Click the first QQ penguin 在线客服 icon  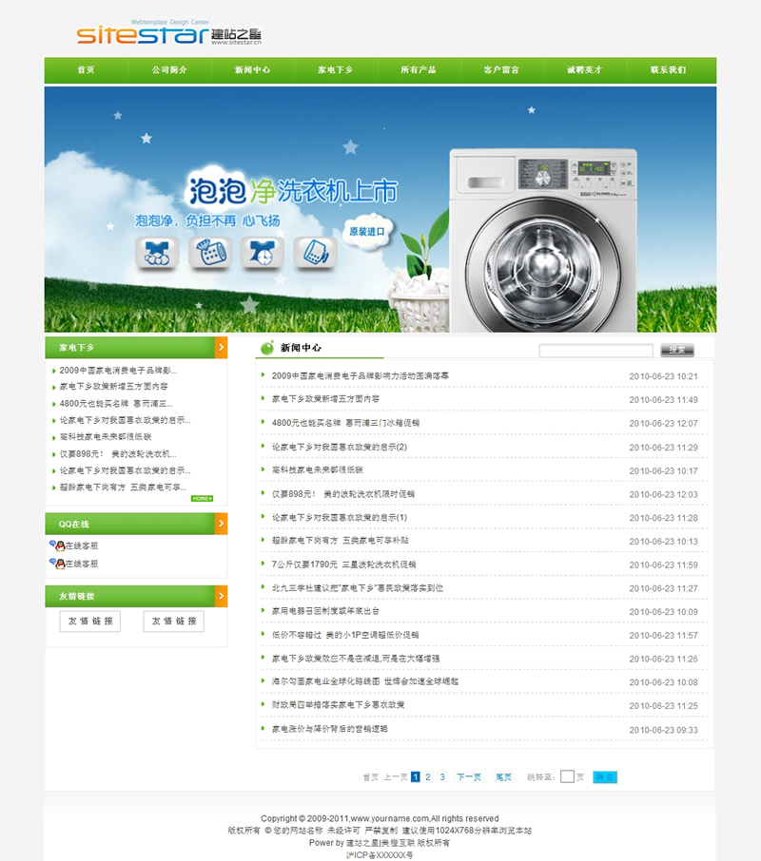(57, 545)
